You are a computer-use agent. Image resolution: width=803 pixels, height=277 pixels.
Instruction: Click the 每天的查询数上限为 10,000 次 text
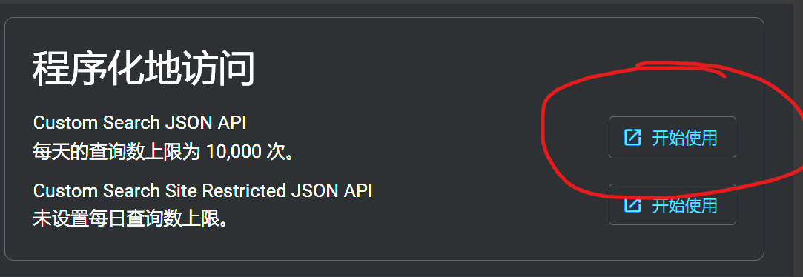click(164, 152)
